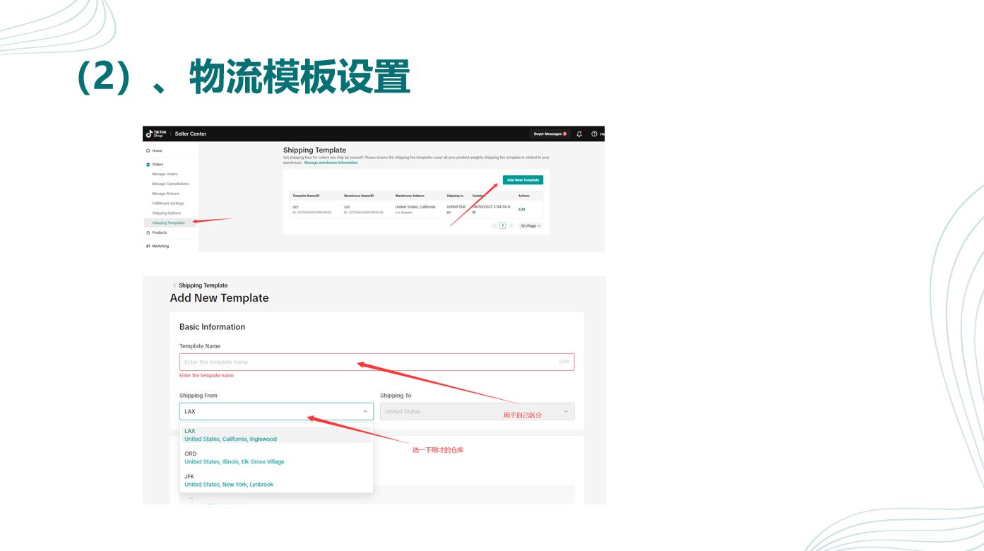Image resolution: width=984 pixels, height=551 pixels.
Task: Open Buyer Messages
Action: click(x=550, y=134)
